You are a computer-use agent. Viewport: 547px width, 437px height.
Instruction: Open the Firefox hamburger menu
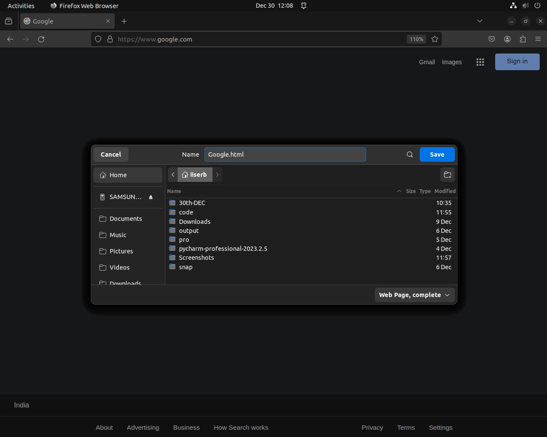click(x=538, y=39)
